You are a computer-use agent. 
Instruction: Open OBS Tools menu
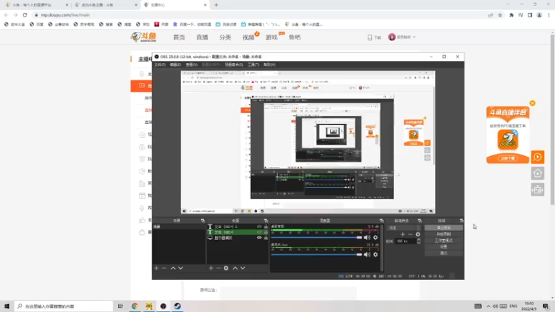pos(253,64)
